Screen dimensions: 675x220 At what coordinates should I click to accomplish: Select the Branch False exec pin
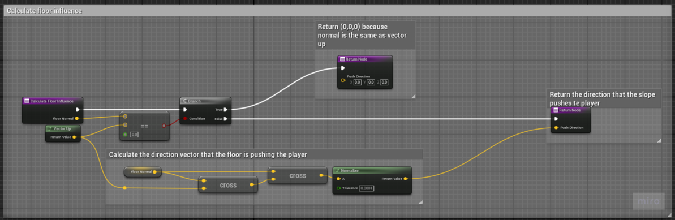click(x=225, y=119)
